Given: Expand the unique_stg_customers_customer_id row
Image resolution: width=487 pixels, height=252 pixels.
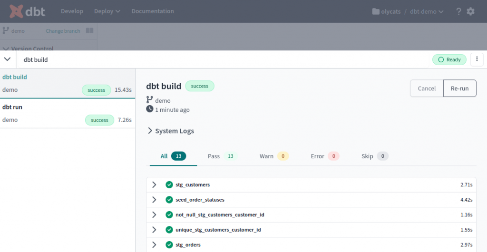Looking at the screenshot, I should coord(154,230).
